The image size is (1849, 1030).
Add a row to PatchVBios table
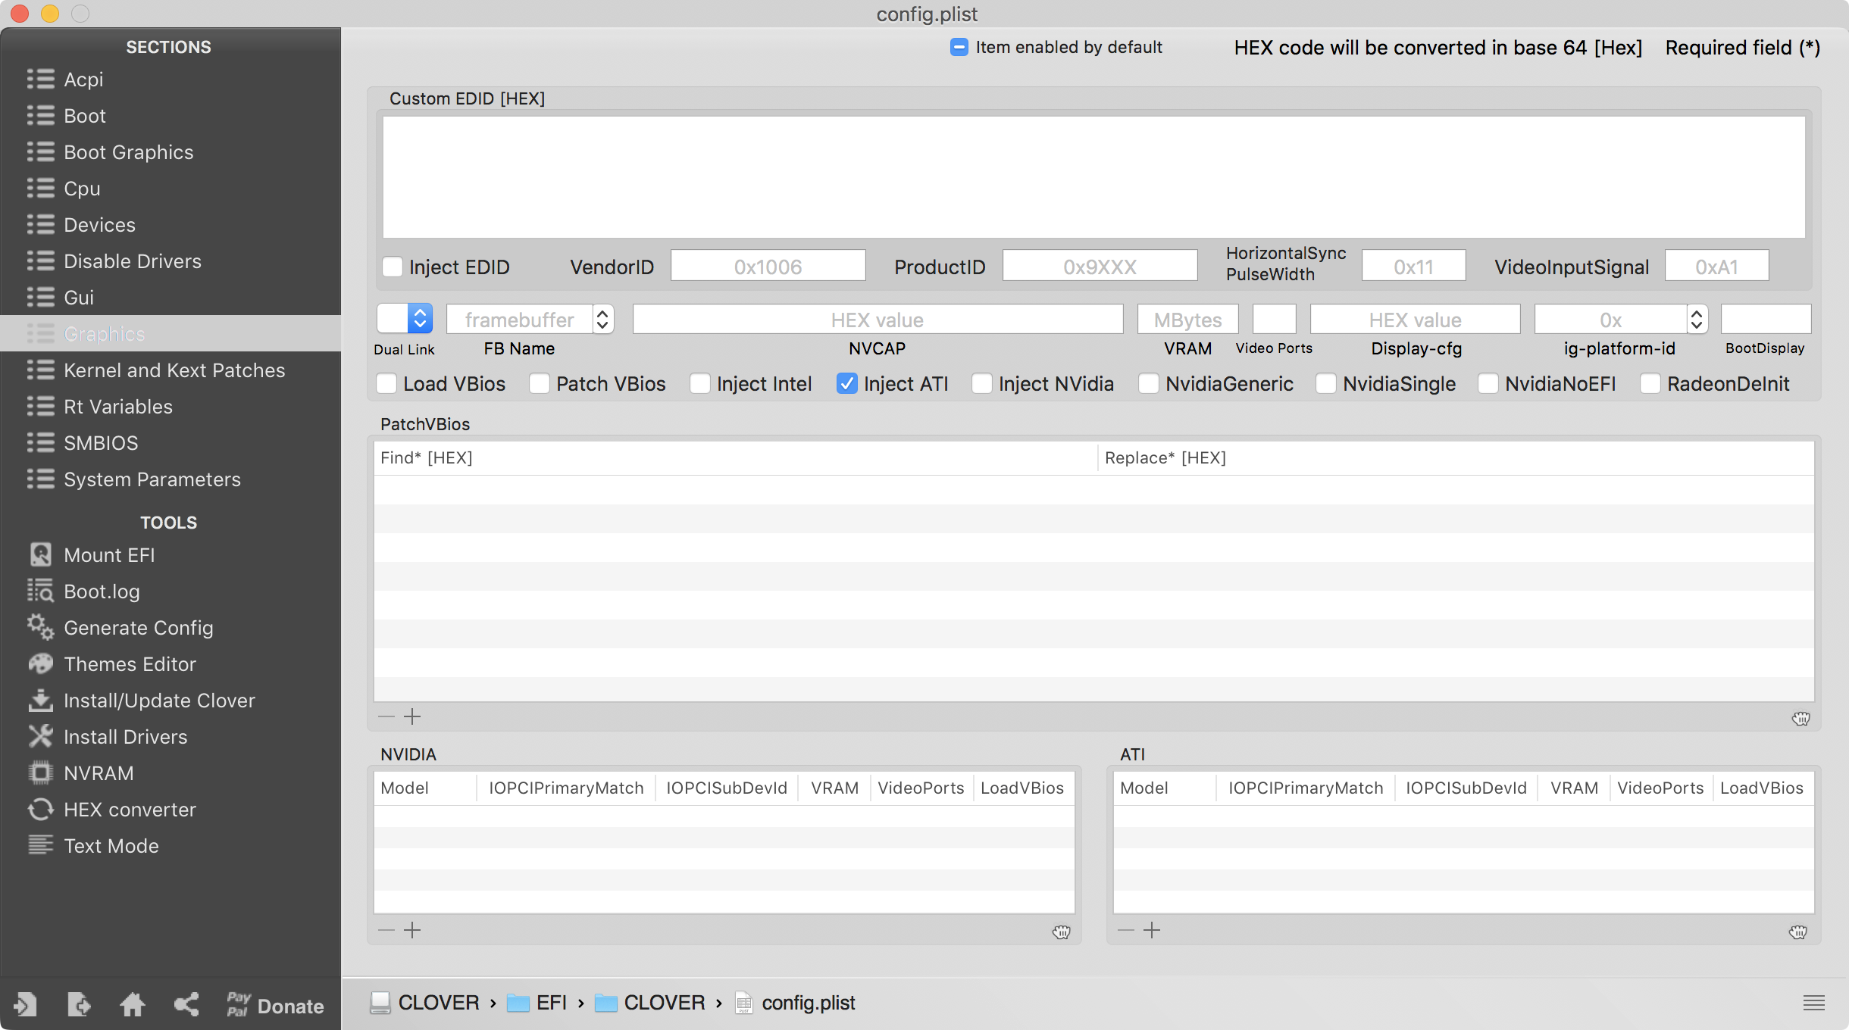412,716
